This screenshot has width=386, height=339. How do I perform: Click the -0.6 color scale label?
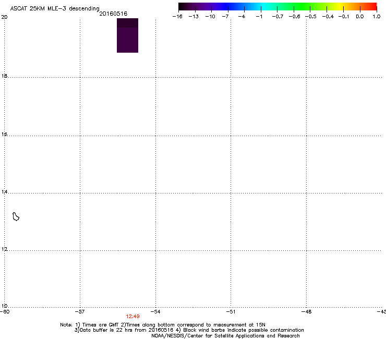coord(294,17)
